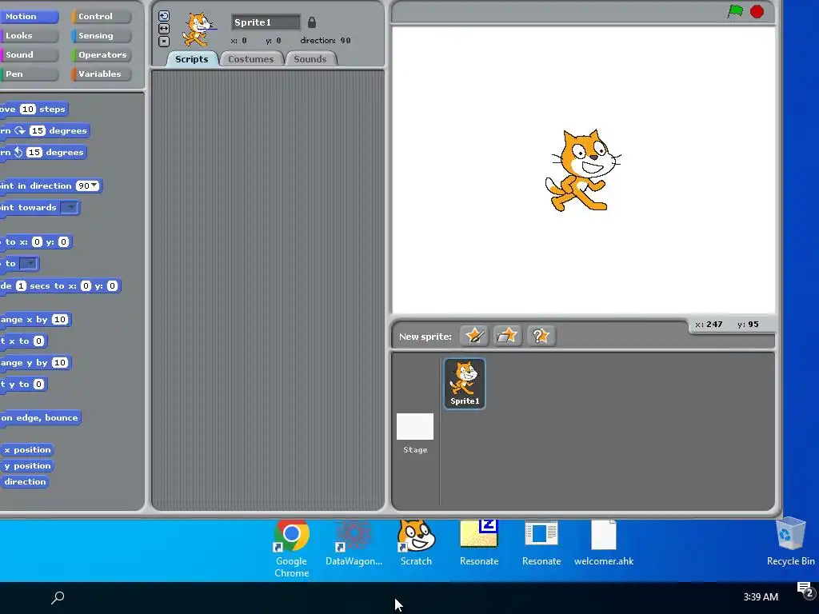This screenshot has height=614, width=819.
Task: Open the 'point towards' target dropdown
Action: [70, 207]
